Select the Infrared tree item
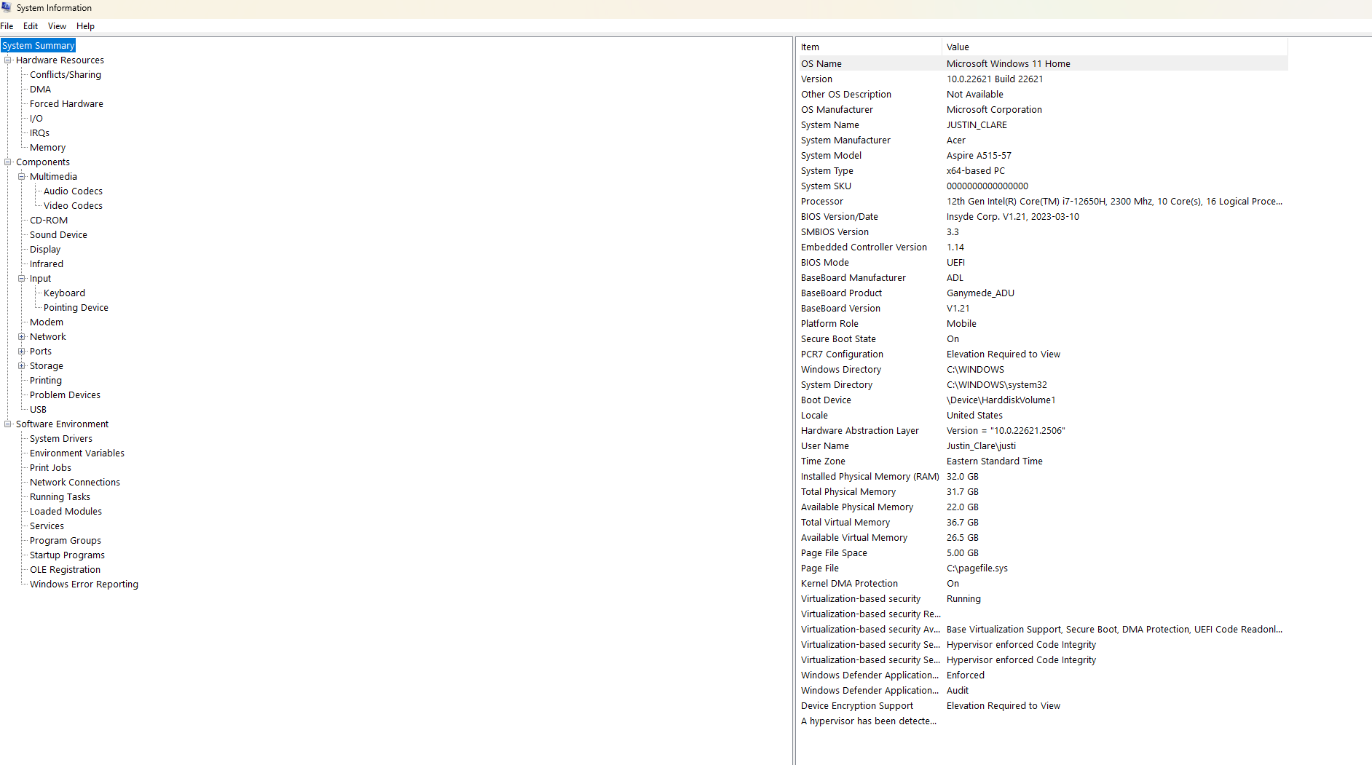The width and height of the screenshot is (1372, 765). pyautogui.click(x=47, y=264)
